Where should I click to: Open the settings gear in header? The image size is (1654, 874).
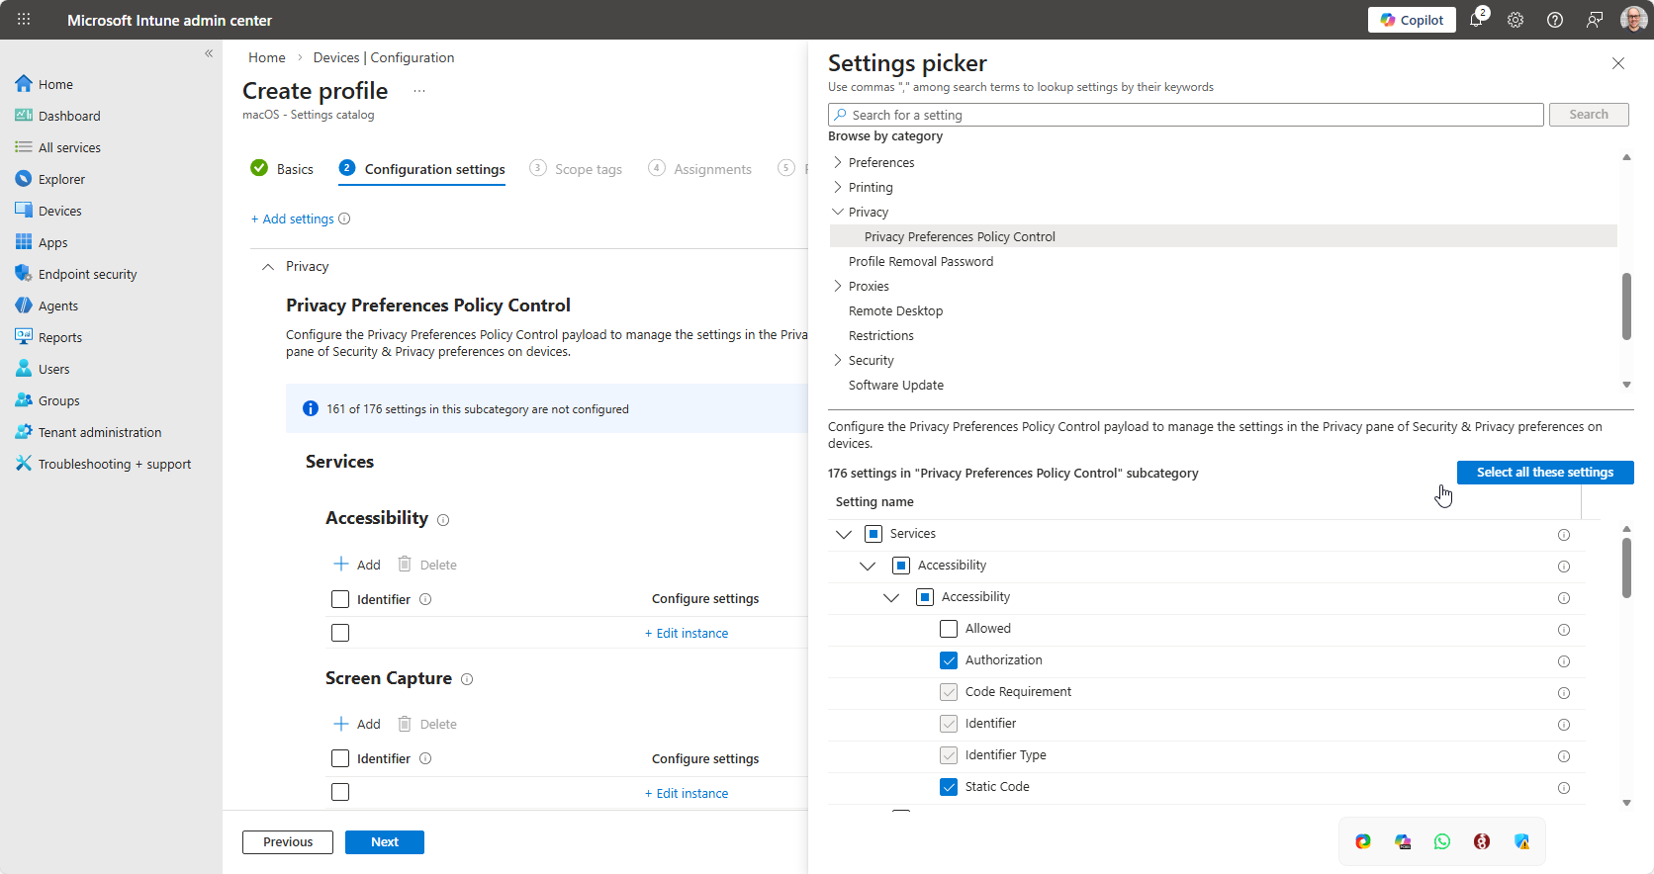point(1516,20)
